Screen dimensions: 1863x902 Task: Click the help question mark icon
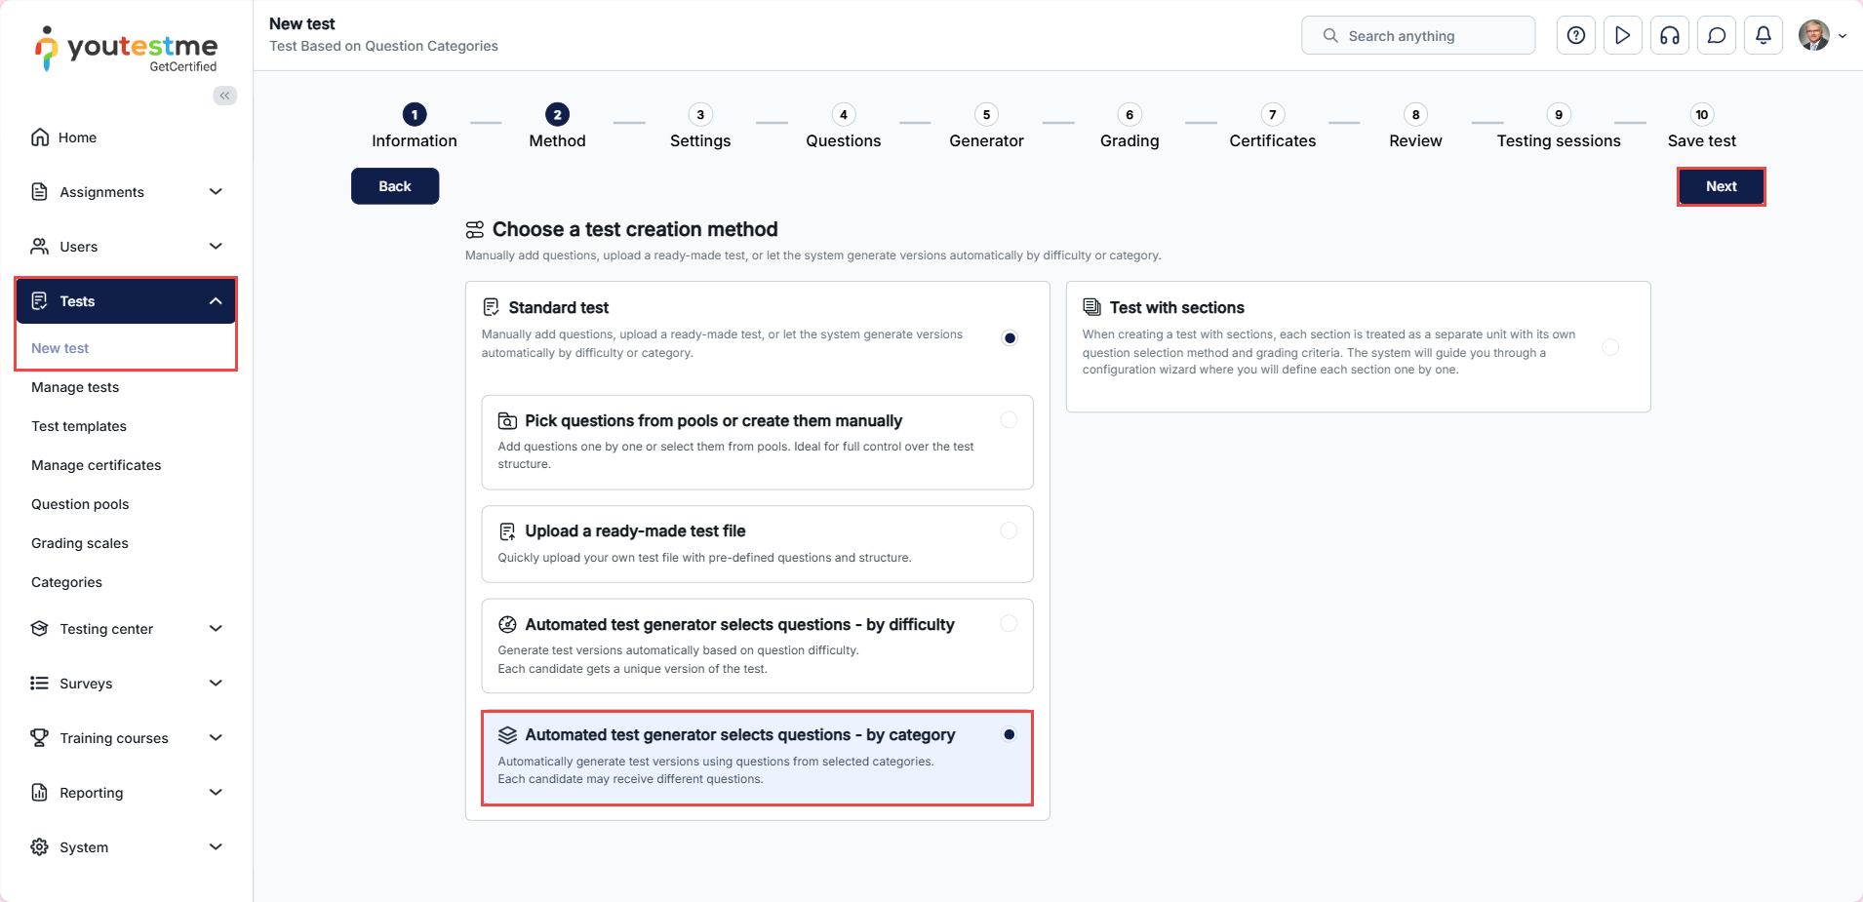click(x=1576, y=36)
